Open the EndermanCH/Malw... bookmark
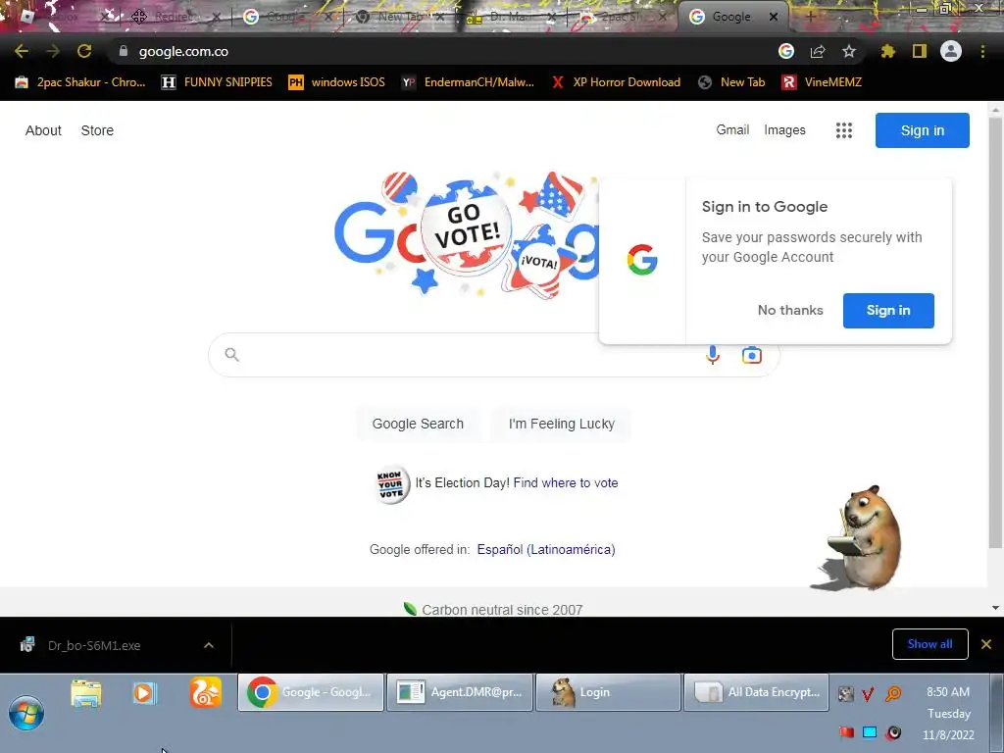The image size is (1004, 753). [x=468, y=82]
